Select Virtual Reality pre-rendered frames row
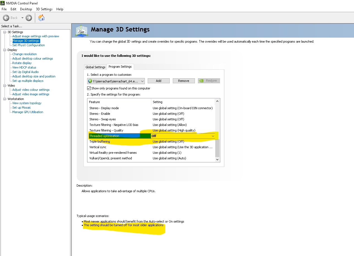This screenshot has width=354, height=256. [x=151, y=153]
